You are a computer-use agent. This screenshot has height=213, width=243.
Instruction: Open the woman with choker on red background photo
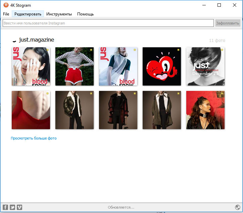[x=205, y=110]
